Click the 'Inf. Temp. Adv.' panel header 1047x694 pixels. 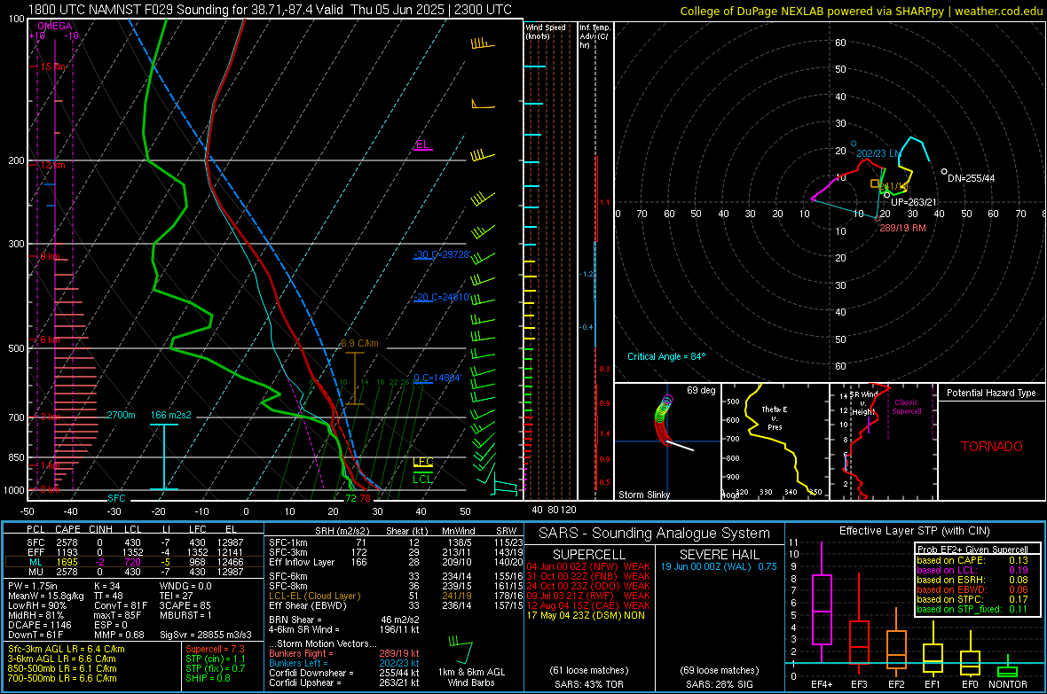coord(594,36)
